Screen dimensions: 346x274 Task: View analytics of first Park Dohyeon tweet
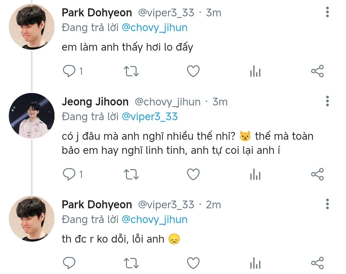(x=255, y=72)
